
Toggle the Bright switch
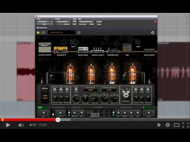coord(76,90)
